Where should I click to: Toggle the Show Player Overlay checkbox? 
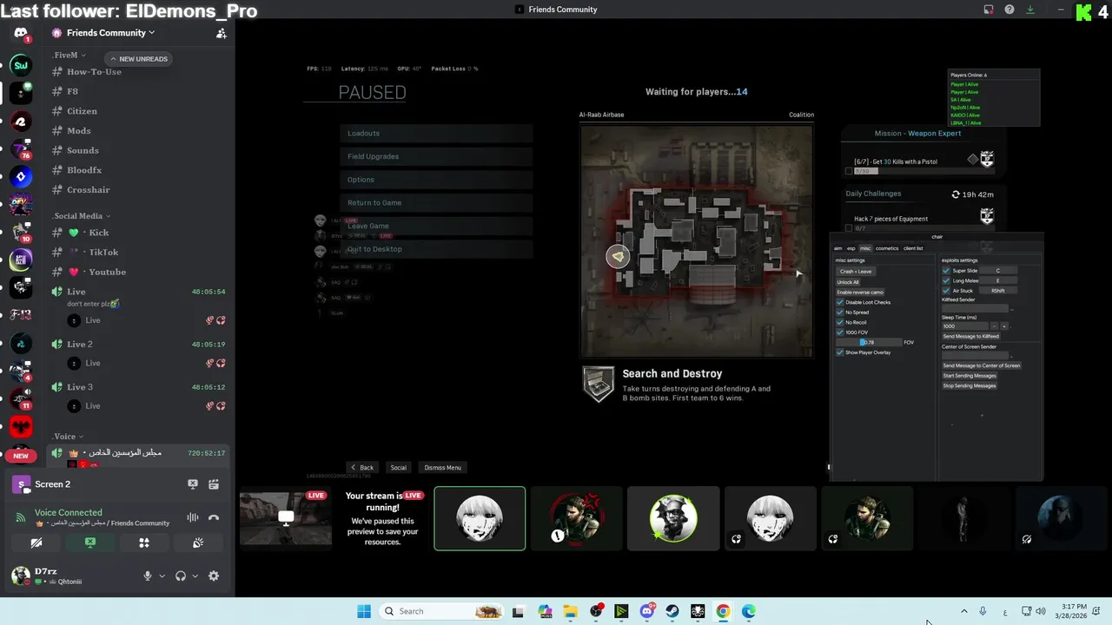click(840, 352)
